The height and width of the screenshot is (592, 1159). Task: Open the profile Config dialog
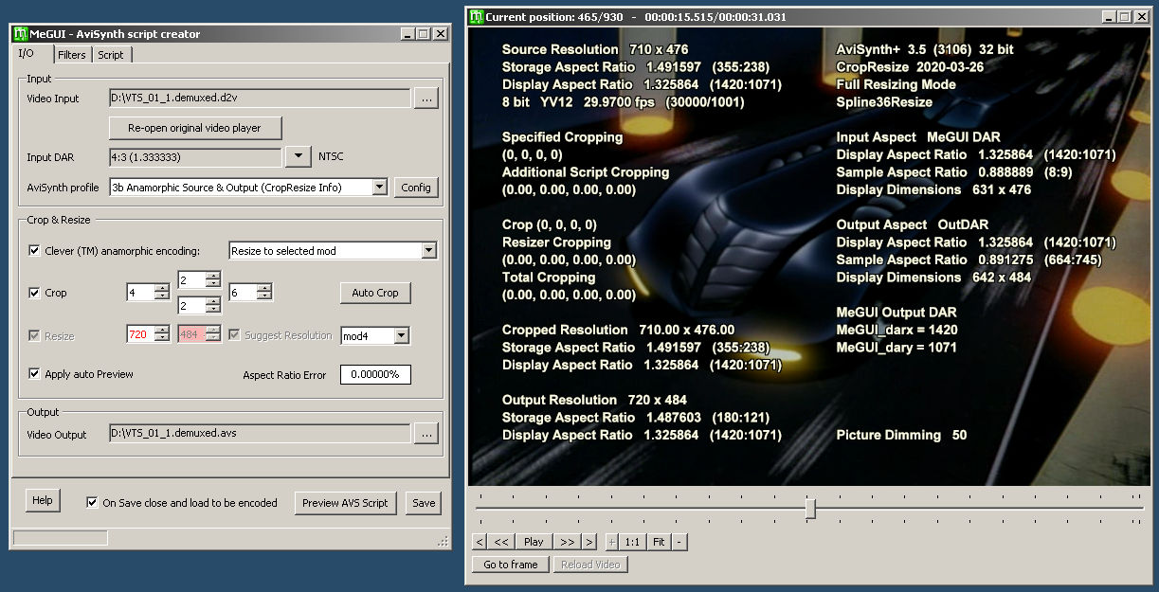point(416,188)
